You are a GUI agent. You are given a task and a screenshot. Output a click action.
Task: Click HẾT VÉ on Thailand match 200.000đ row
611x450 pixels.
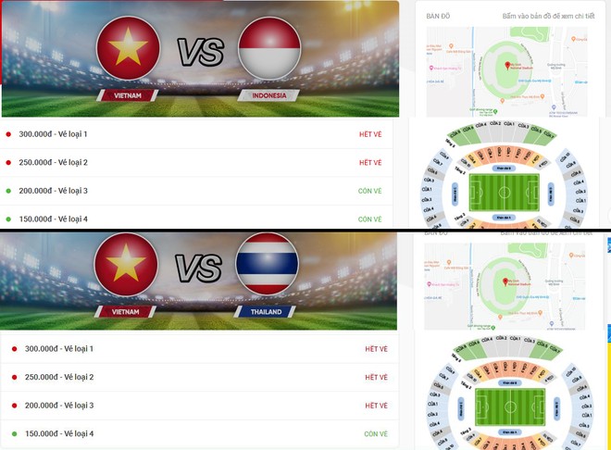pos(376,406)
